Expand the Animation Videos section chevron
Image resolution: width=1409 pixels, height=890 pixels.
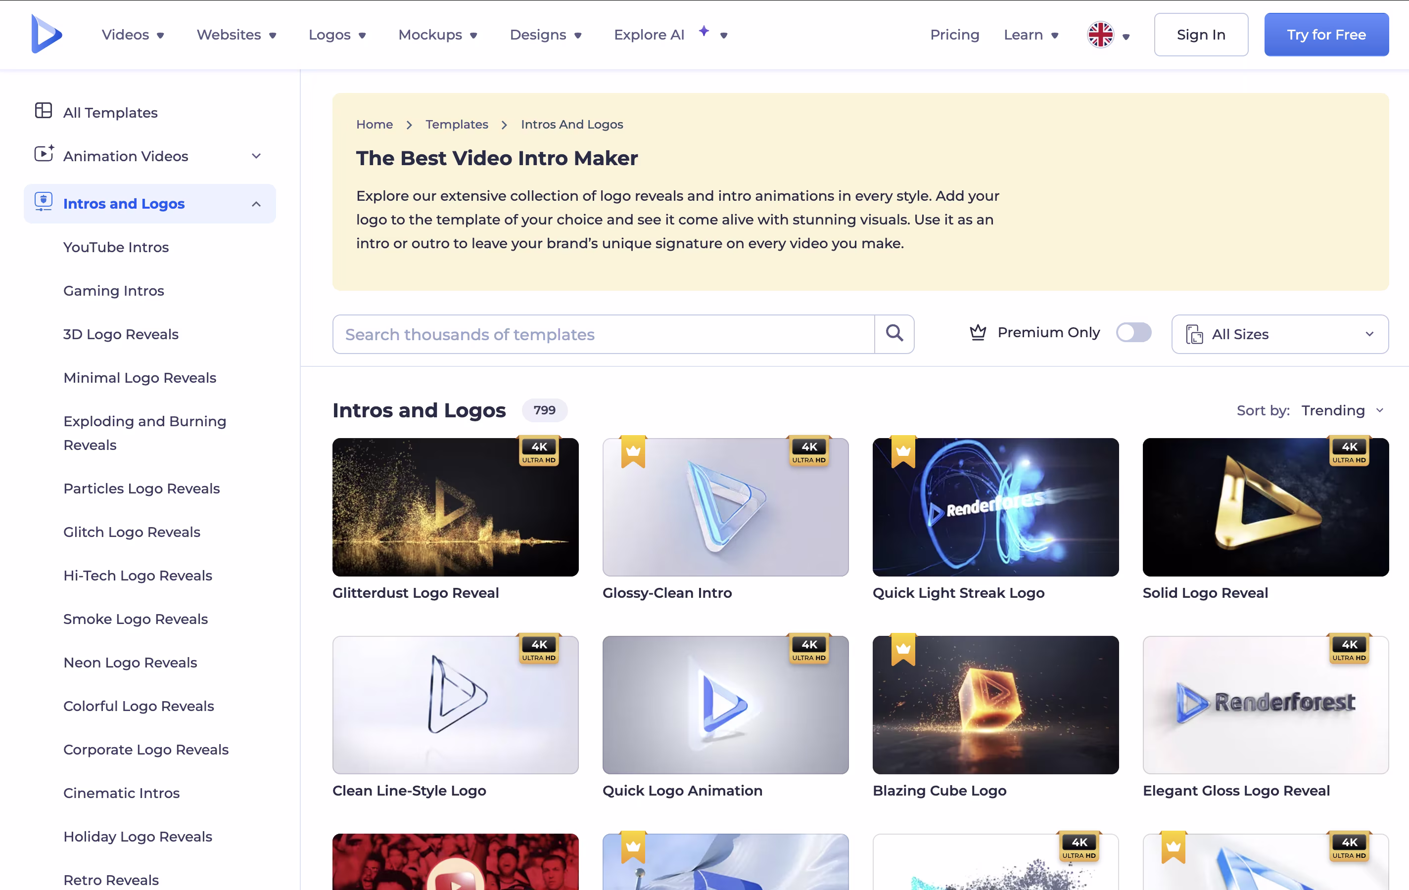[x=256, y=156]
